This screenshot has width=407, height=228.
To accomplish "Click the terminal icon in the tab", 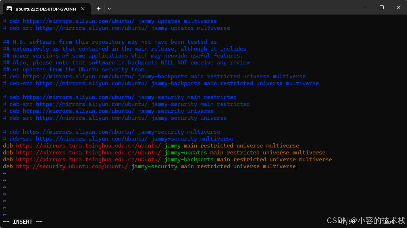I will (x=9, y=9).
